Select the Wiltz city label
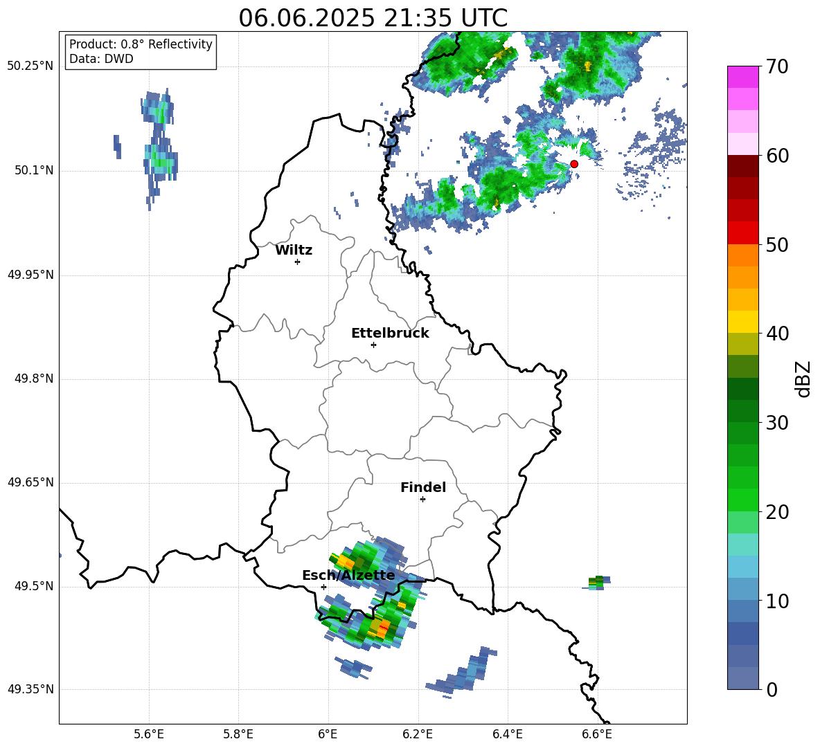Viewport: 820px width, 748px height. pyautogui.click(x=294, y=250)
